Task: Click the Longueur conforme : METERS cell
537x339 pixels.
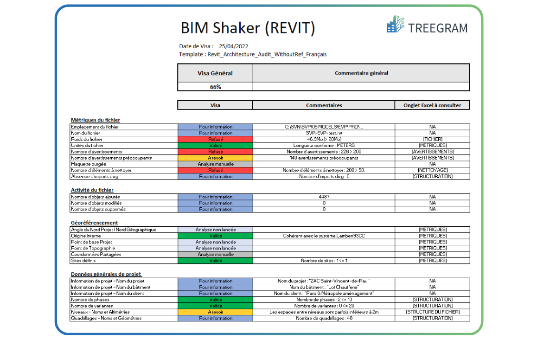Action: [x=324, y=146]
